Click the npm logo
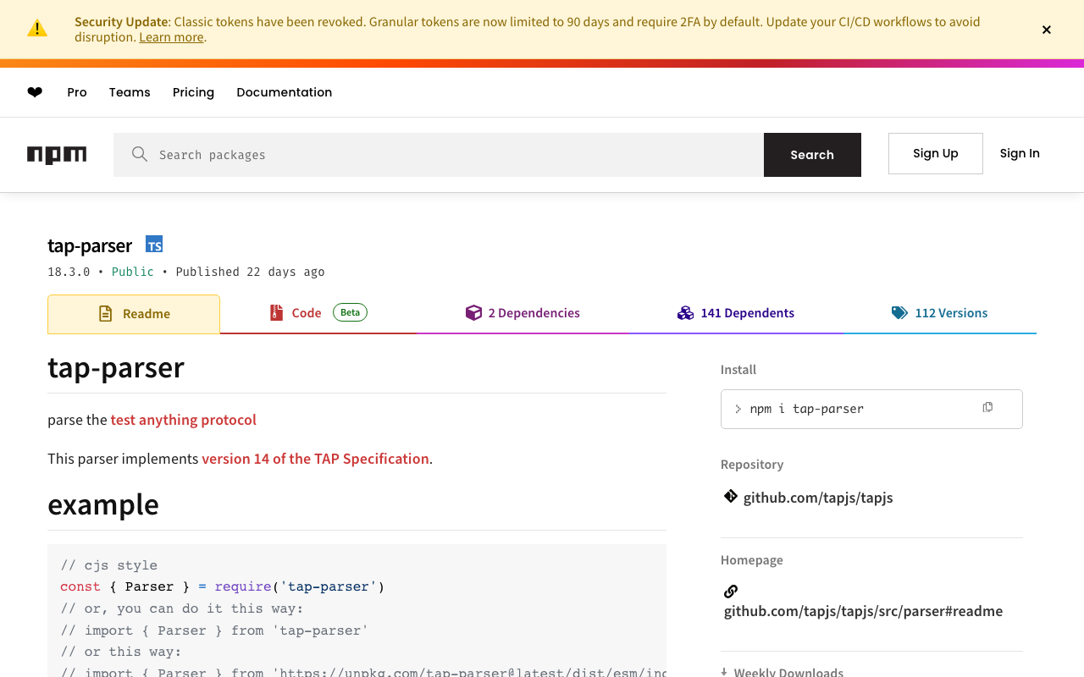The width and height of the screenshot is (1084, 677). tap(57, 154)
